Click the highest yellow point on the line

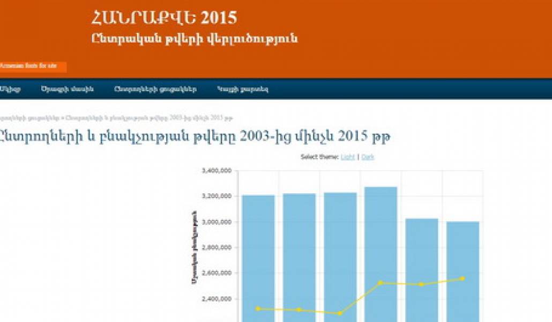click(x=463, y=279)
